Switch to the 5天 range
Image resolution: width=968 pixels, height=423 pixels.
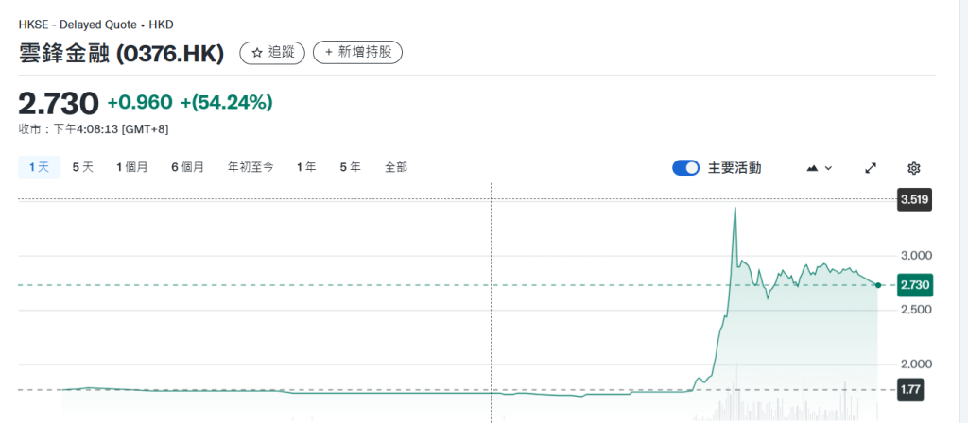(83, 167)
